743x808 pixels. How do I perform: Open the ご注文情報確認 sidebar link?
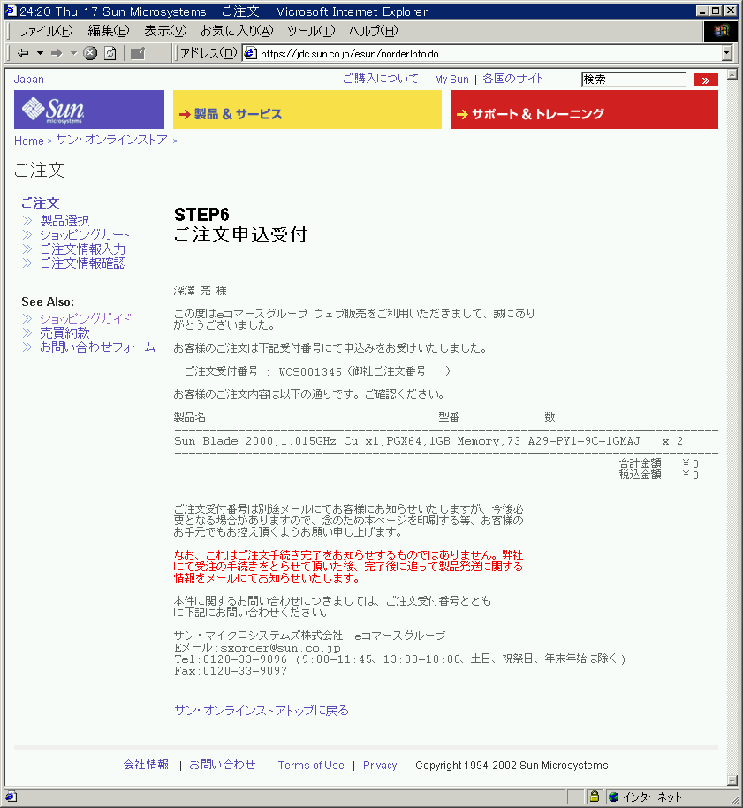pyautogui.click(x=83, y=263)
